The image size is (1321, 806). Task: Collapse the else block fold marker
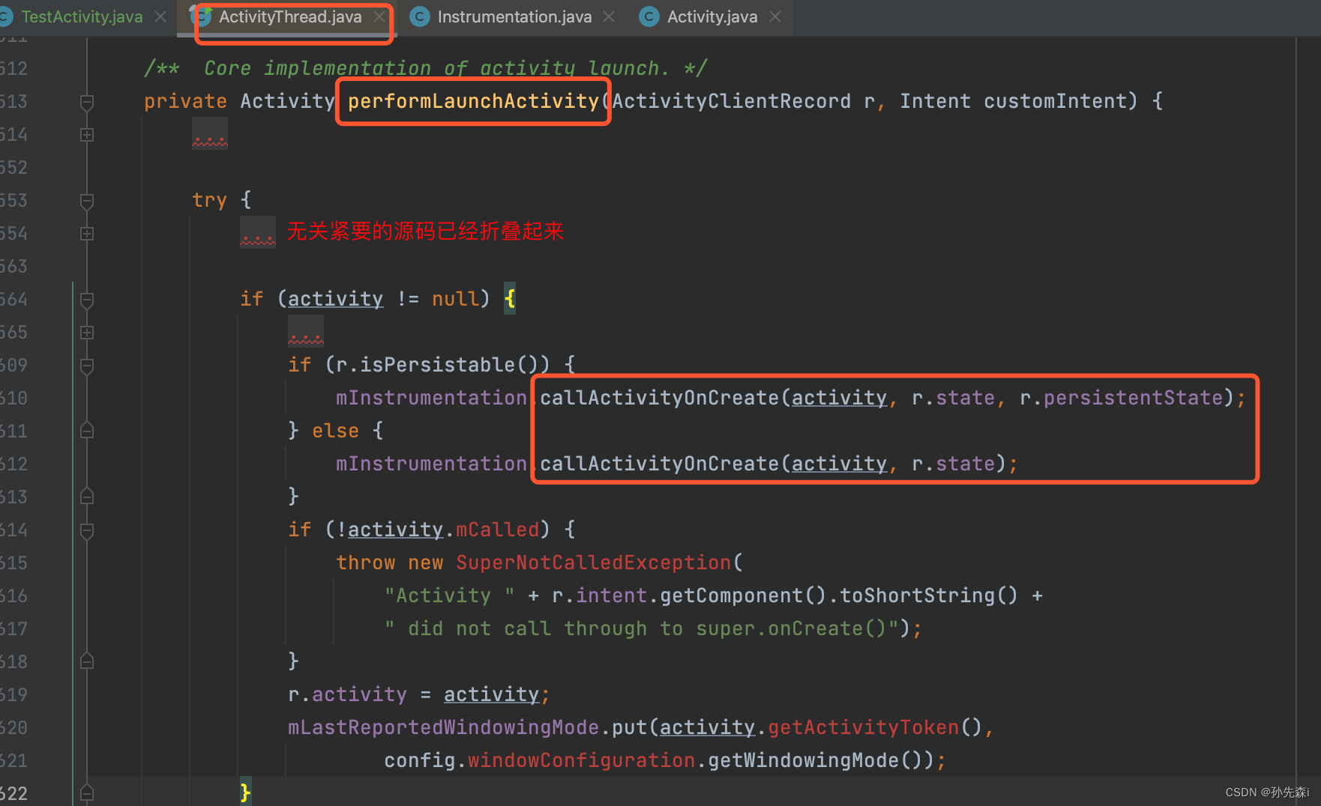(87, 431)
